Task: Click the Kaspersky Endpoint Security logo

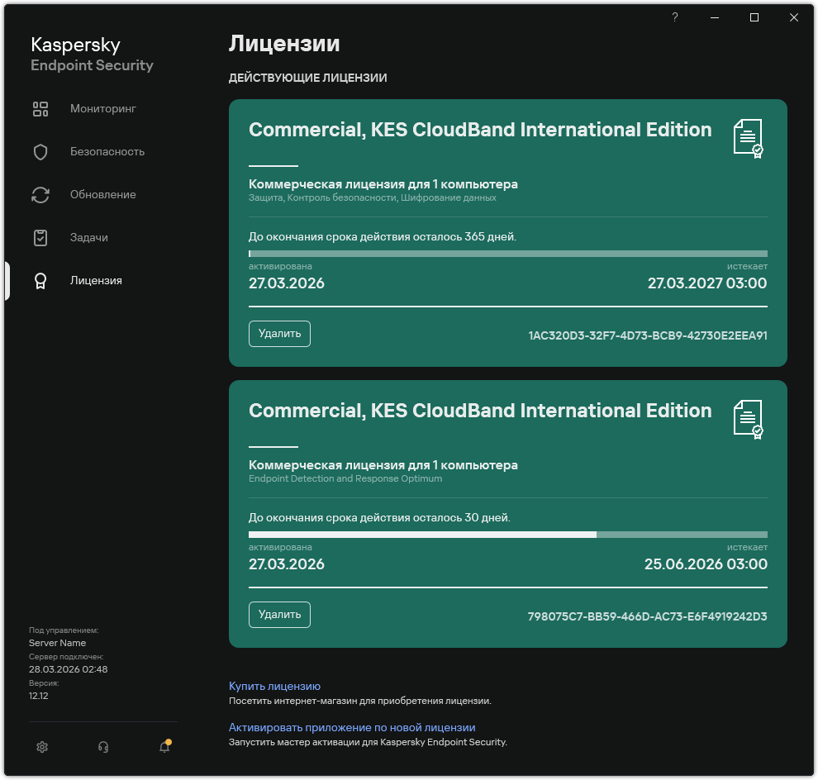Action: (92, 55)
